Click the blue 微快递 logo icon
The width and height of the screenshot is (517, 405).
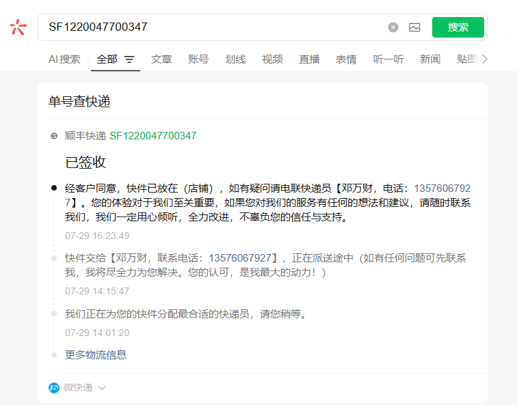(x=54, y=388)
